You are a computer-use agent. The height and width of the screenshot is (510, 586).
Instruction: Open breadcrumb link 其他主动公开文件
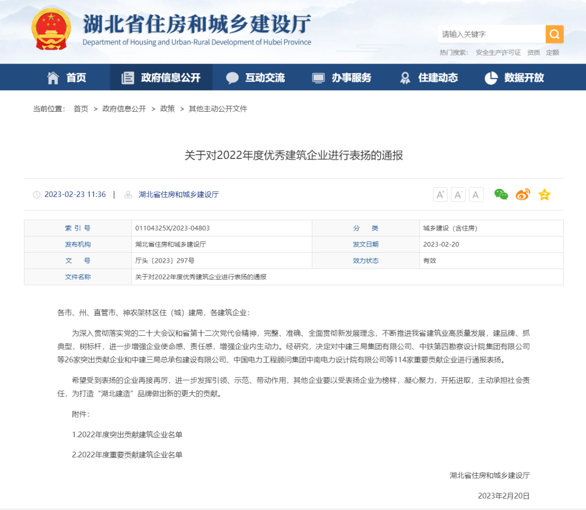(218, 109)
